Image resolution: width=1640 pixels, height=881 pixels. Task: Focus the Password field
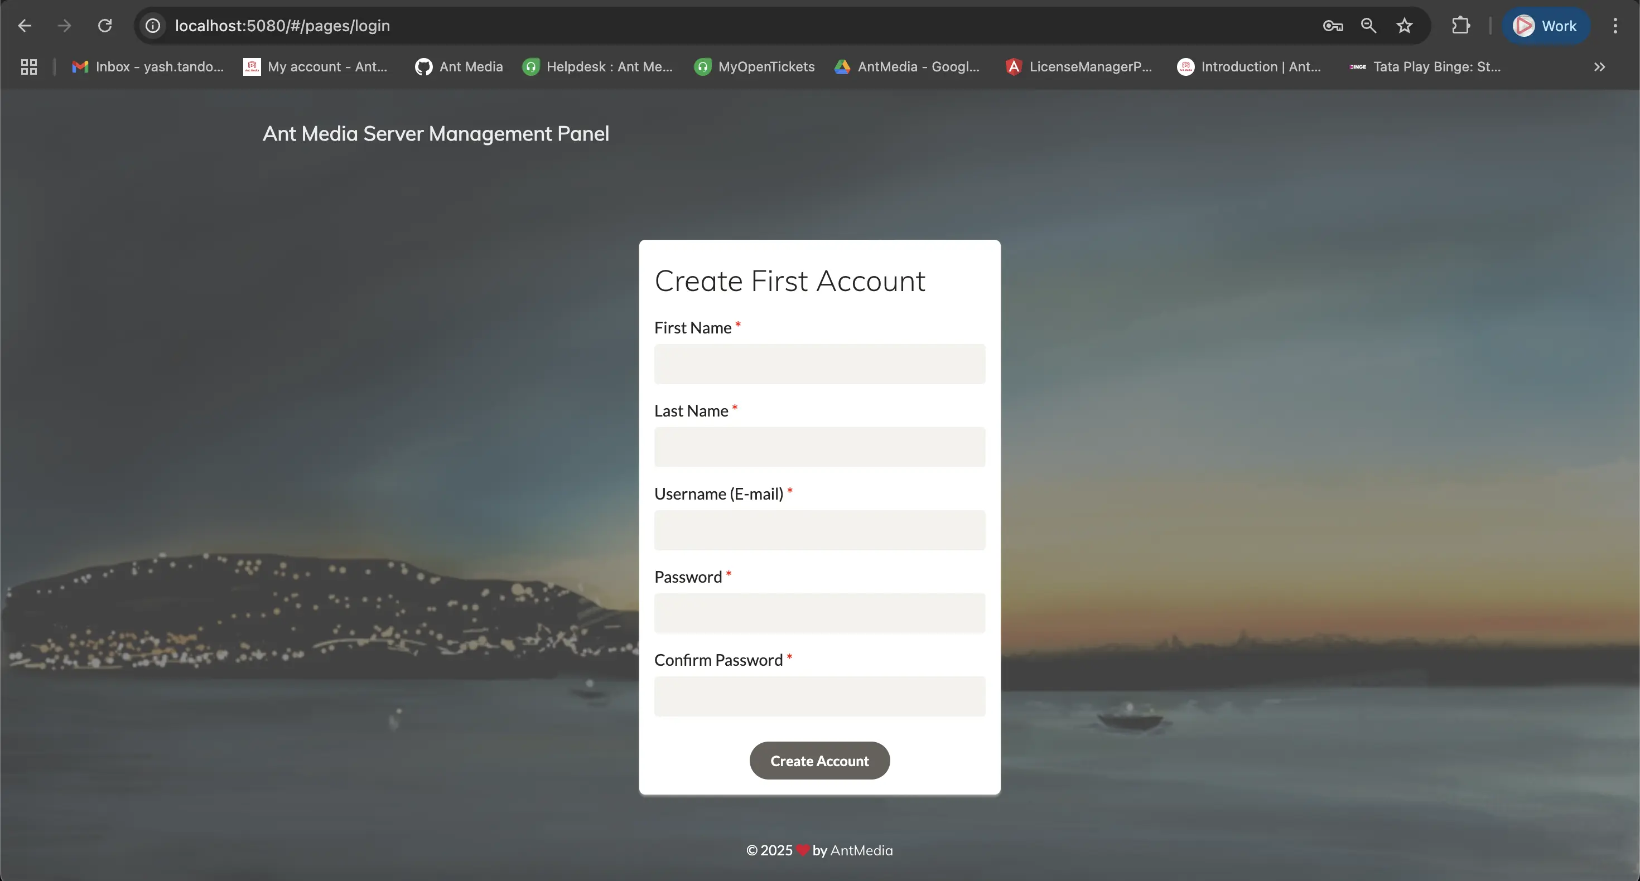(819, 613)
